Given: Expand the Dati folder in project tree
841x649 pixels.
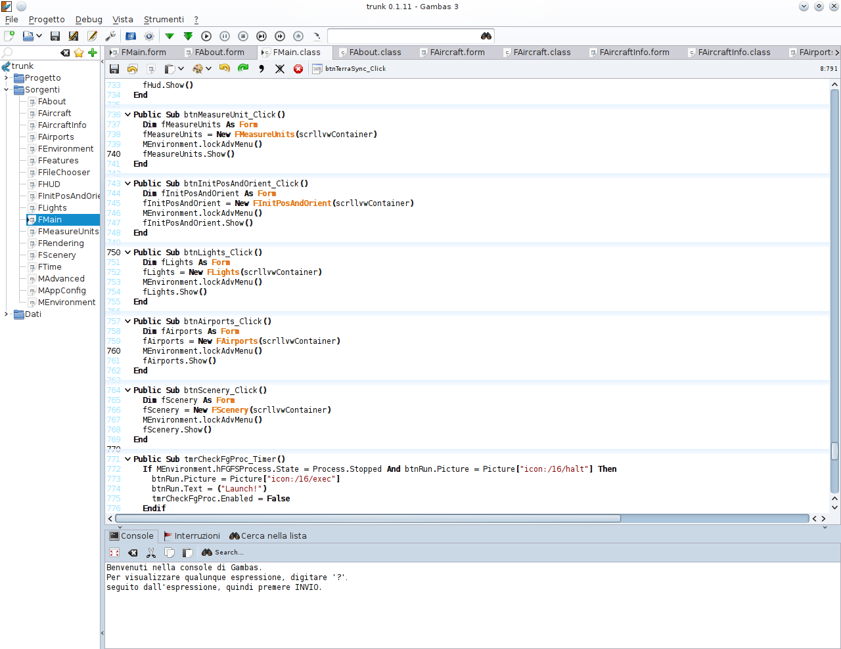Looking at the screenshot, I should click(7, 314).
